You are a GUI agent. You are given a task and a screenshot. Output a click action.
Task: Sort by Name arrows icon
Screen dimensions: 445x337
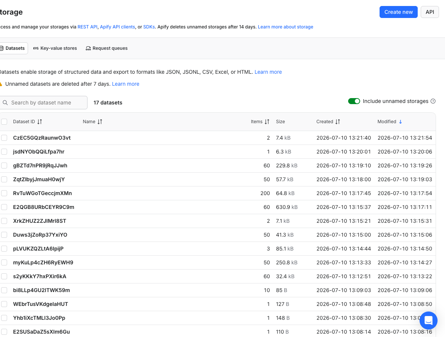click(x=100, y=122)
